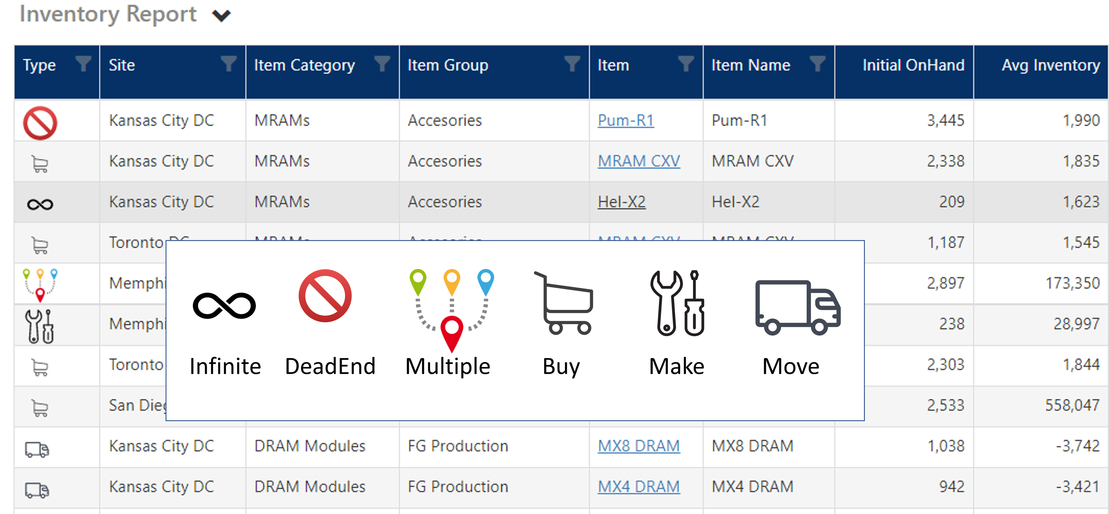This screenshot has width=1109, height=514.
Task: Click the Infinite symbol in legend
Action: [x=224, y=306]
